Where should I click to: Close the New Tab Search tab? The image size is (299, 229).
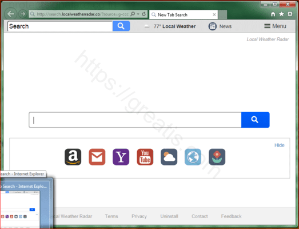214,14
